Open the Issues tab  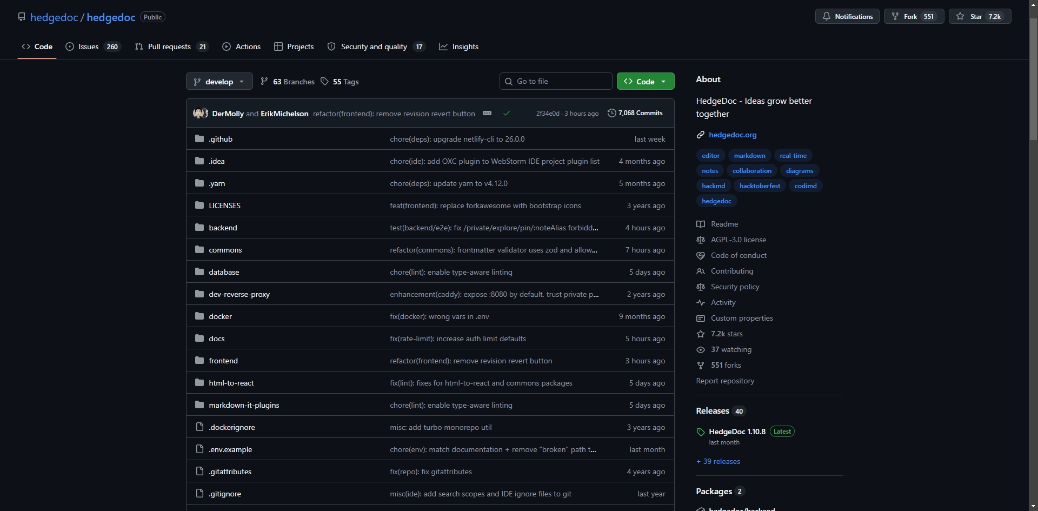click(93, 47)
